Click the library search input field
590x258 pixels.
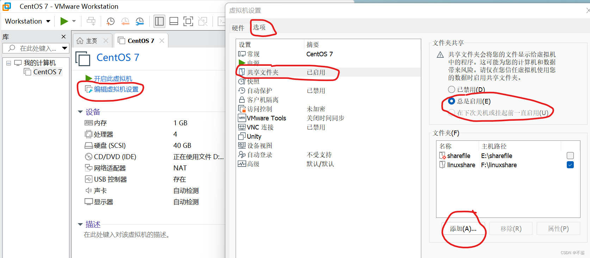(x=32, y=48)
